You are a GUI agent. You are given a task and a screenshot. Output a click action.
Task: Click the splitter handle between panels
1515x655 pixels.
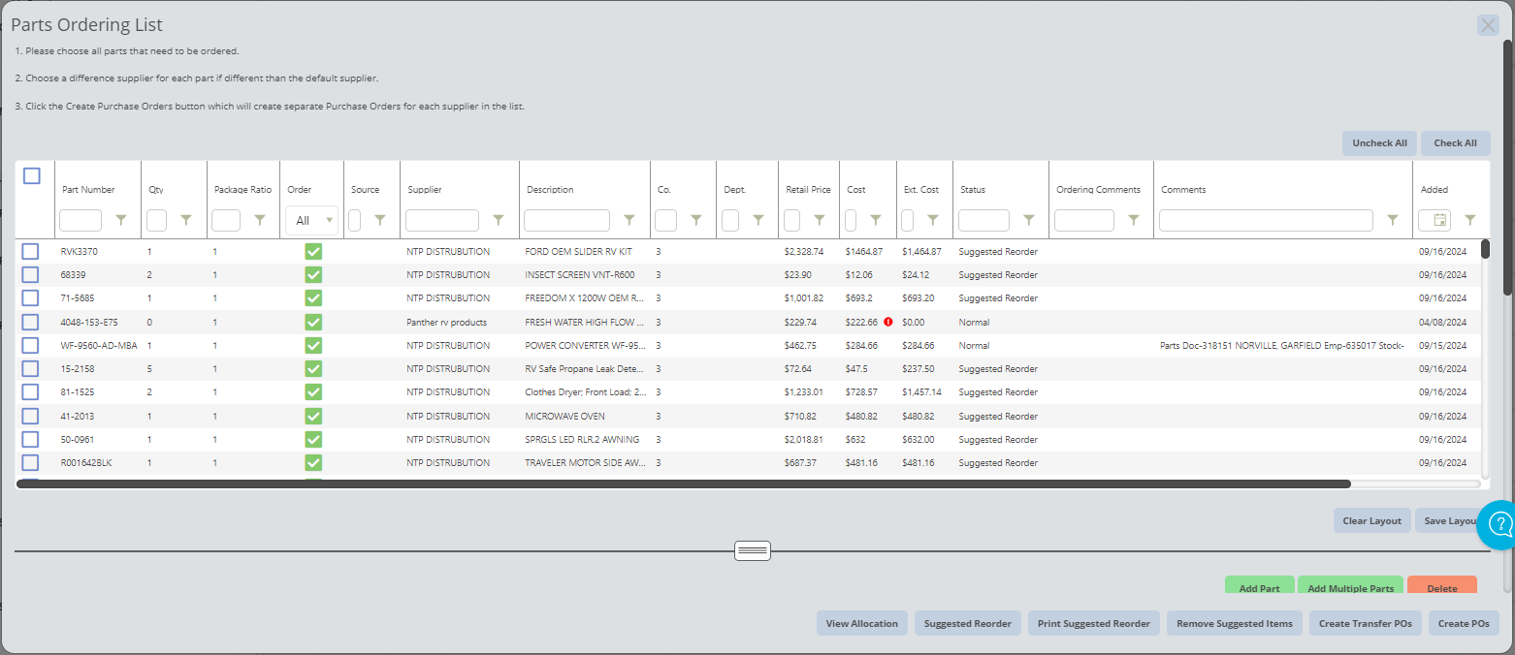[x=753, y=551]
